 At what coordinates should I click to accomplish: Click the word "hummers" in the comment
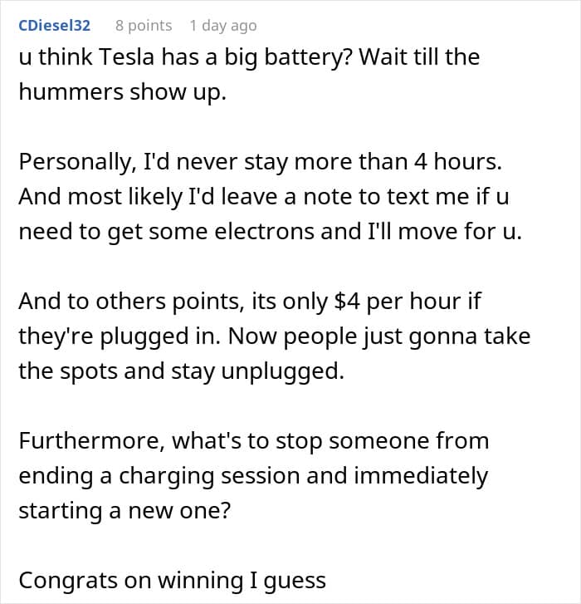pos(71,92)
